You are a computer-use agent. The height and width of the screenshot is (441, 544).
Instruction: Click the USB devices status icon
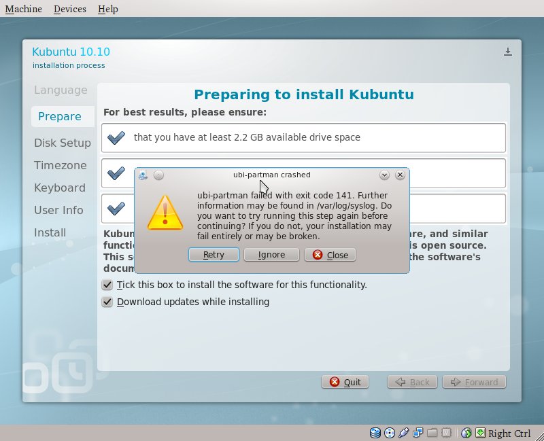pyautogui.click(x=404, y=433)
